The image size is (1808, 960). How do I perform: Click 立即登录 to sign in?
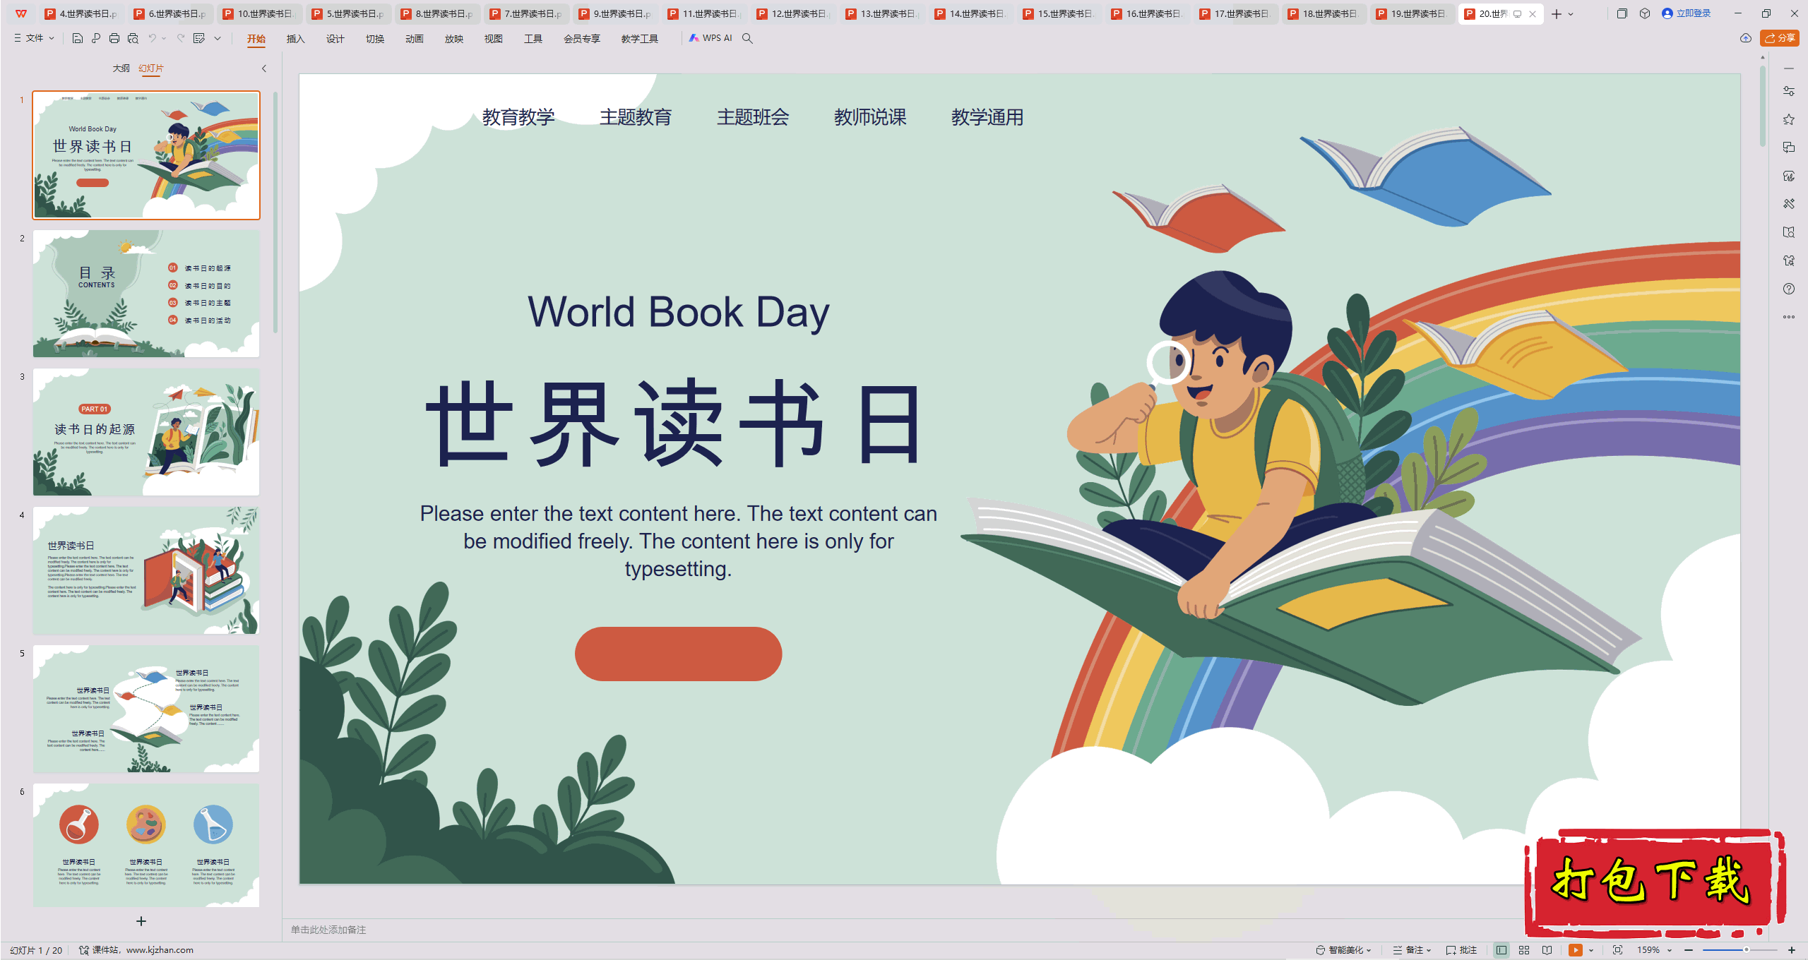tap(1686, 13)
